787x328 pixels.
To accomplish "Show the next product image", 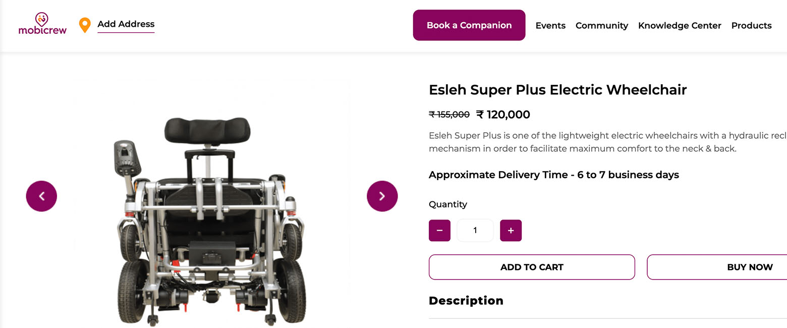I will [382, 196].
